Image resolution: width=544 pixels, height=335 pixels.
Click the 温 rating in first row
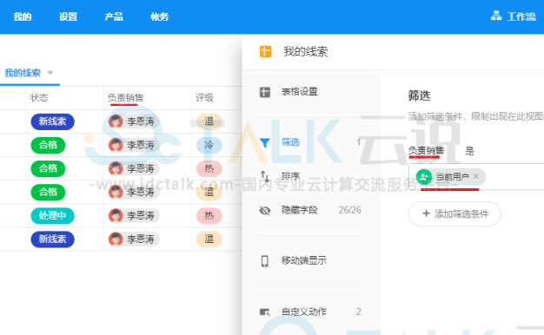[209, 122]
